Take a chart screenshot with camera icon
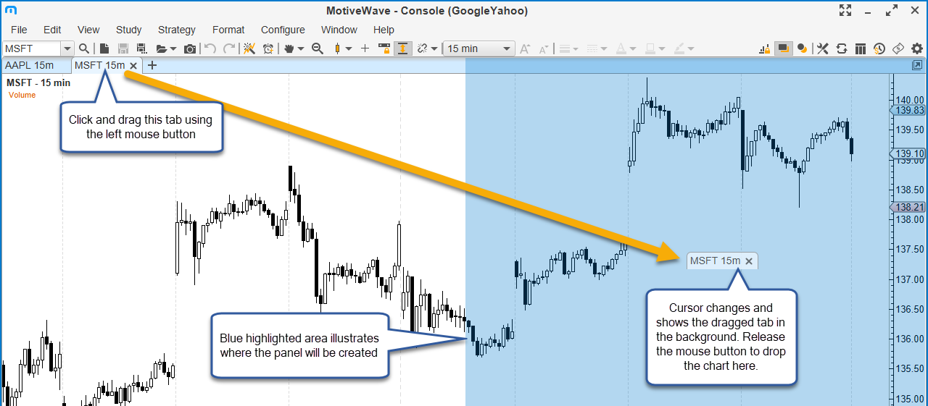 pos(190,48)
